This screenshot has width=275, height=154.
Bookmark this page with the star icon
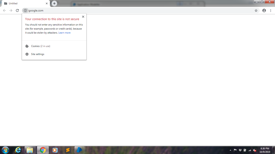click(256, 10)
